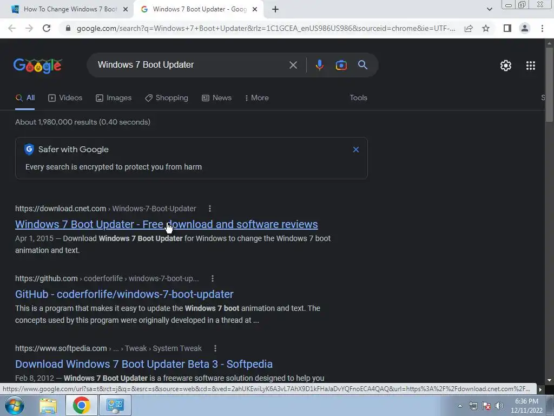Go back to the previous page
Screen dimensions: 554x416
pos(12,28)
